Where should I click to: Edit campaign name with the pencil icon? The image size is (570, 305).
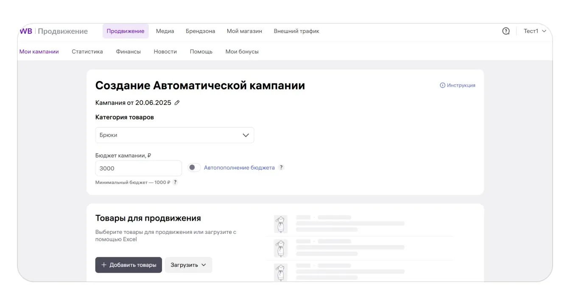[x=177, y=103]
